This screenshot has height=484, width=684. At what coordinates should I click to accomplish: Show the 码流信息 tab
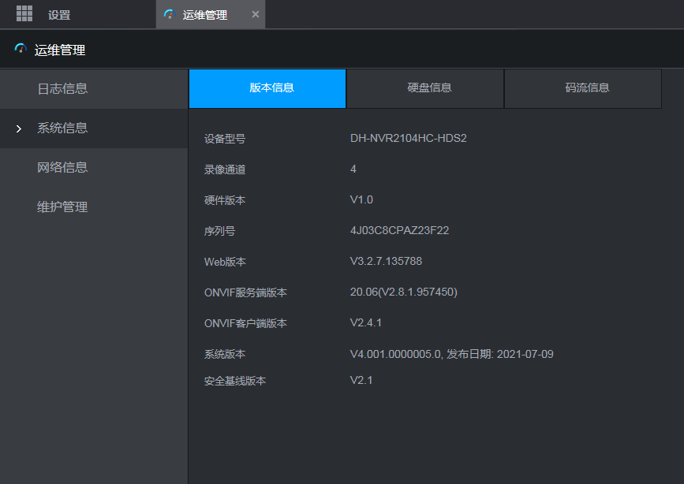tap(583, 88)
